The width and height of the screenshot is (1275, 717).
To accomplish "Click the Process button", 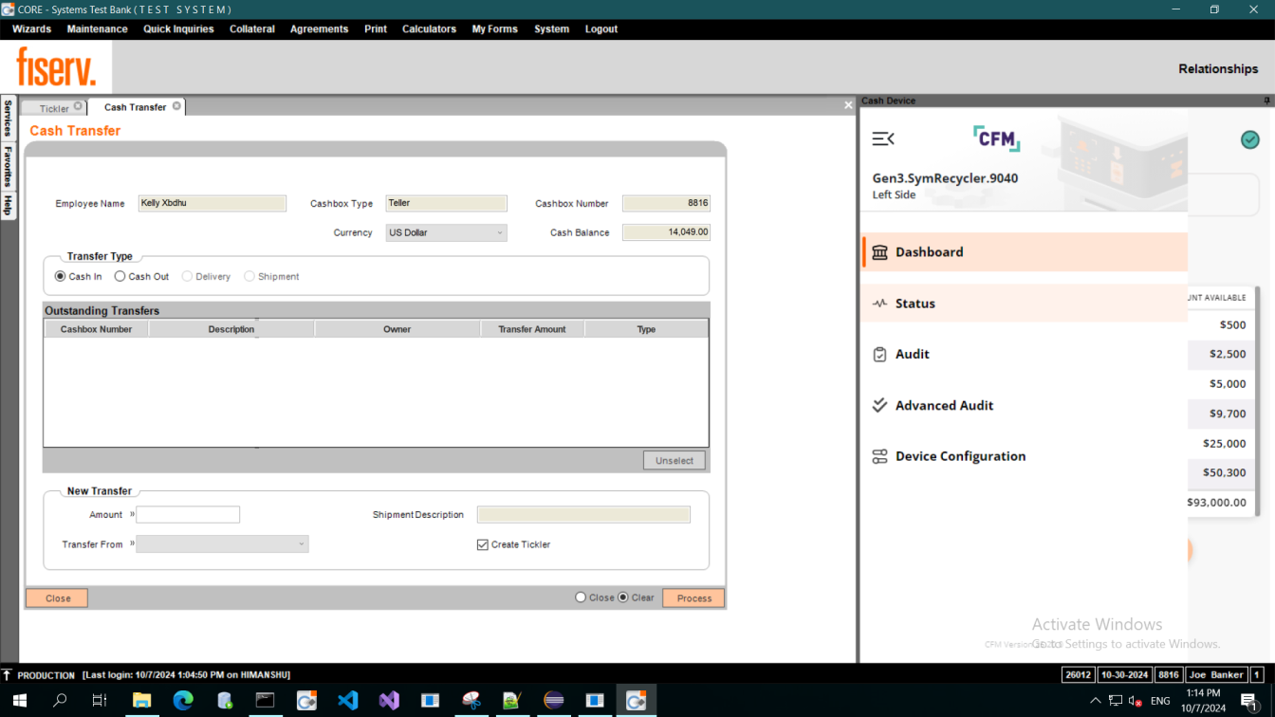I will [x=693, y=598].
